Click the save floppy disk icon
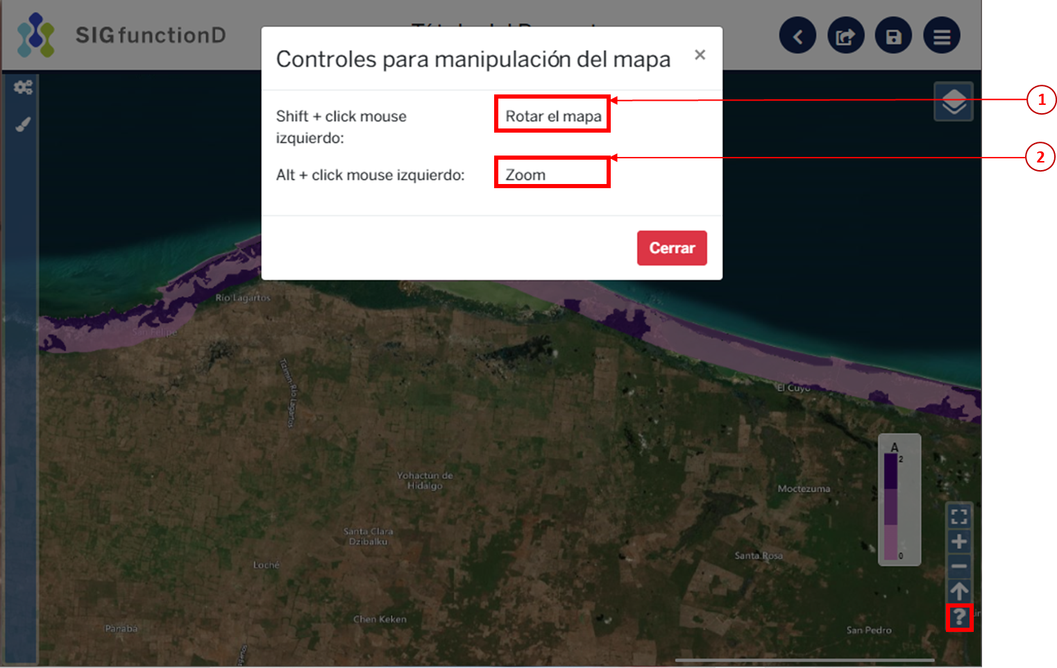Viewport: 1057px width, 668px height. click(x=893, y=35)
